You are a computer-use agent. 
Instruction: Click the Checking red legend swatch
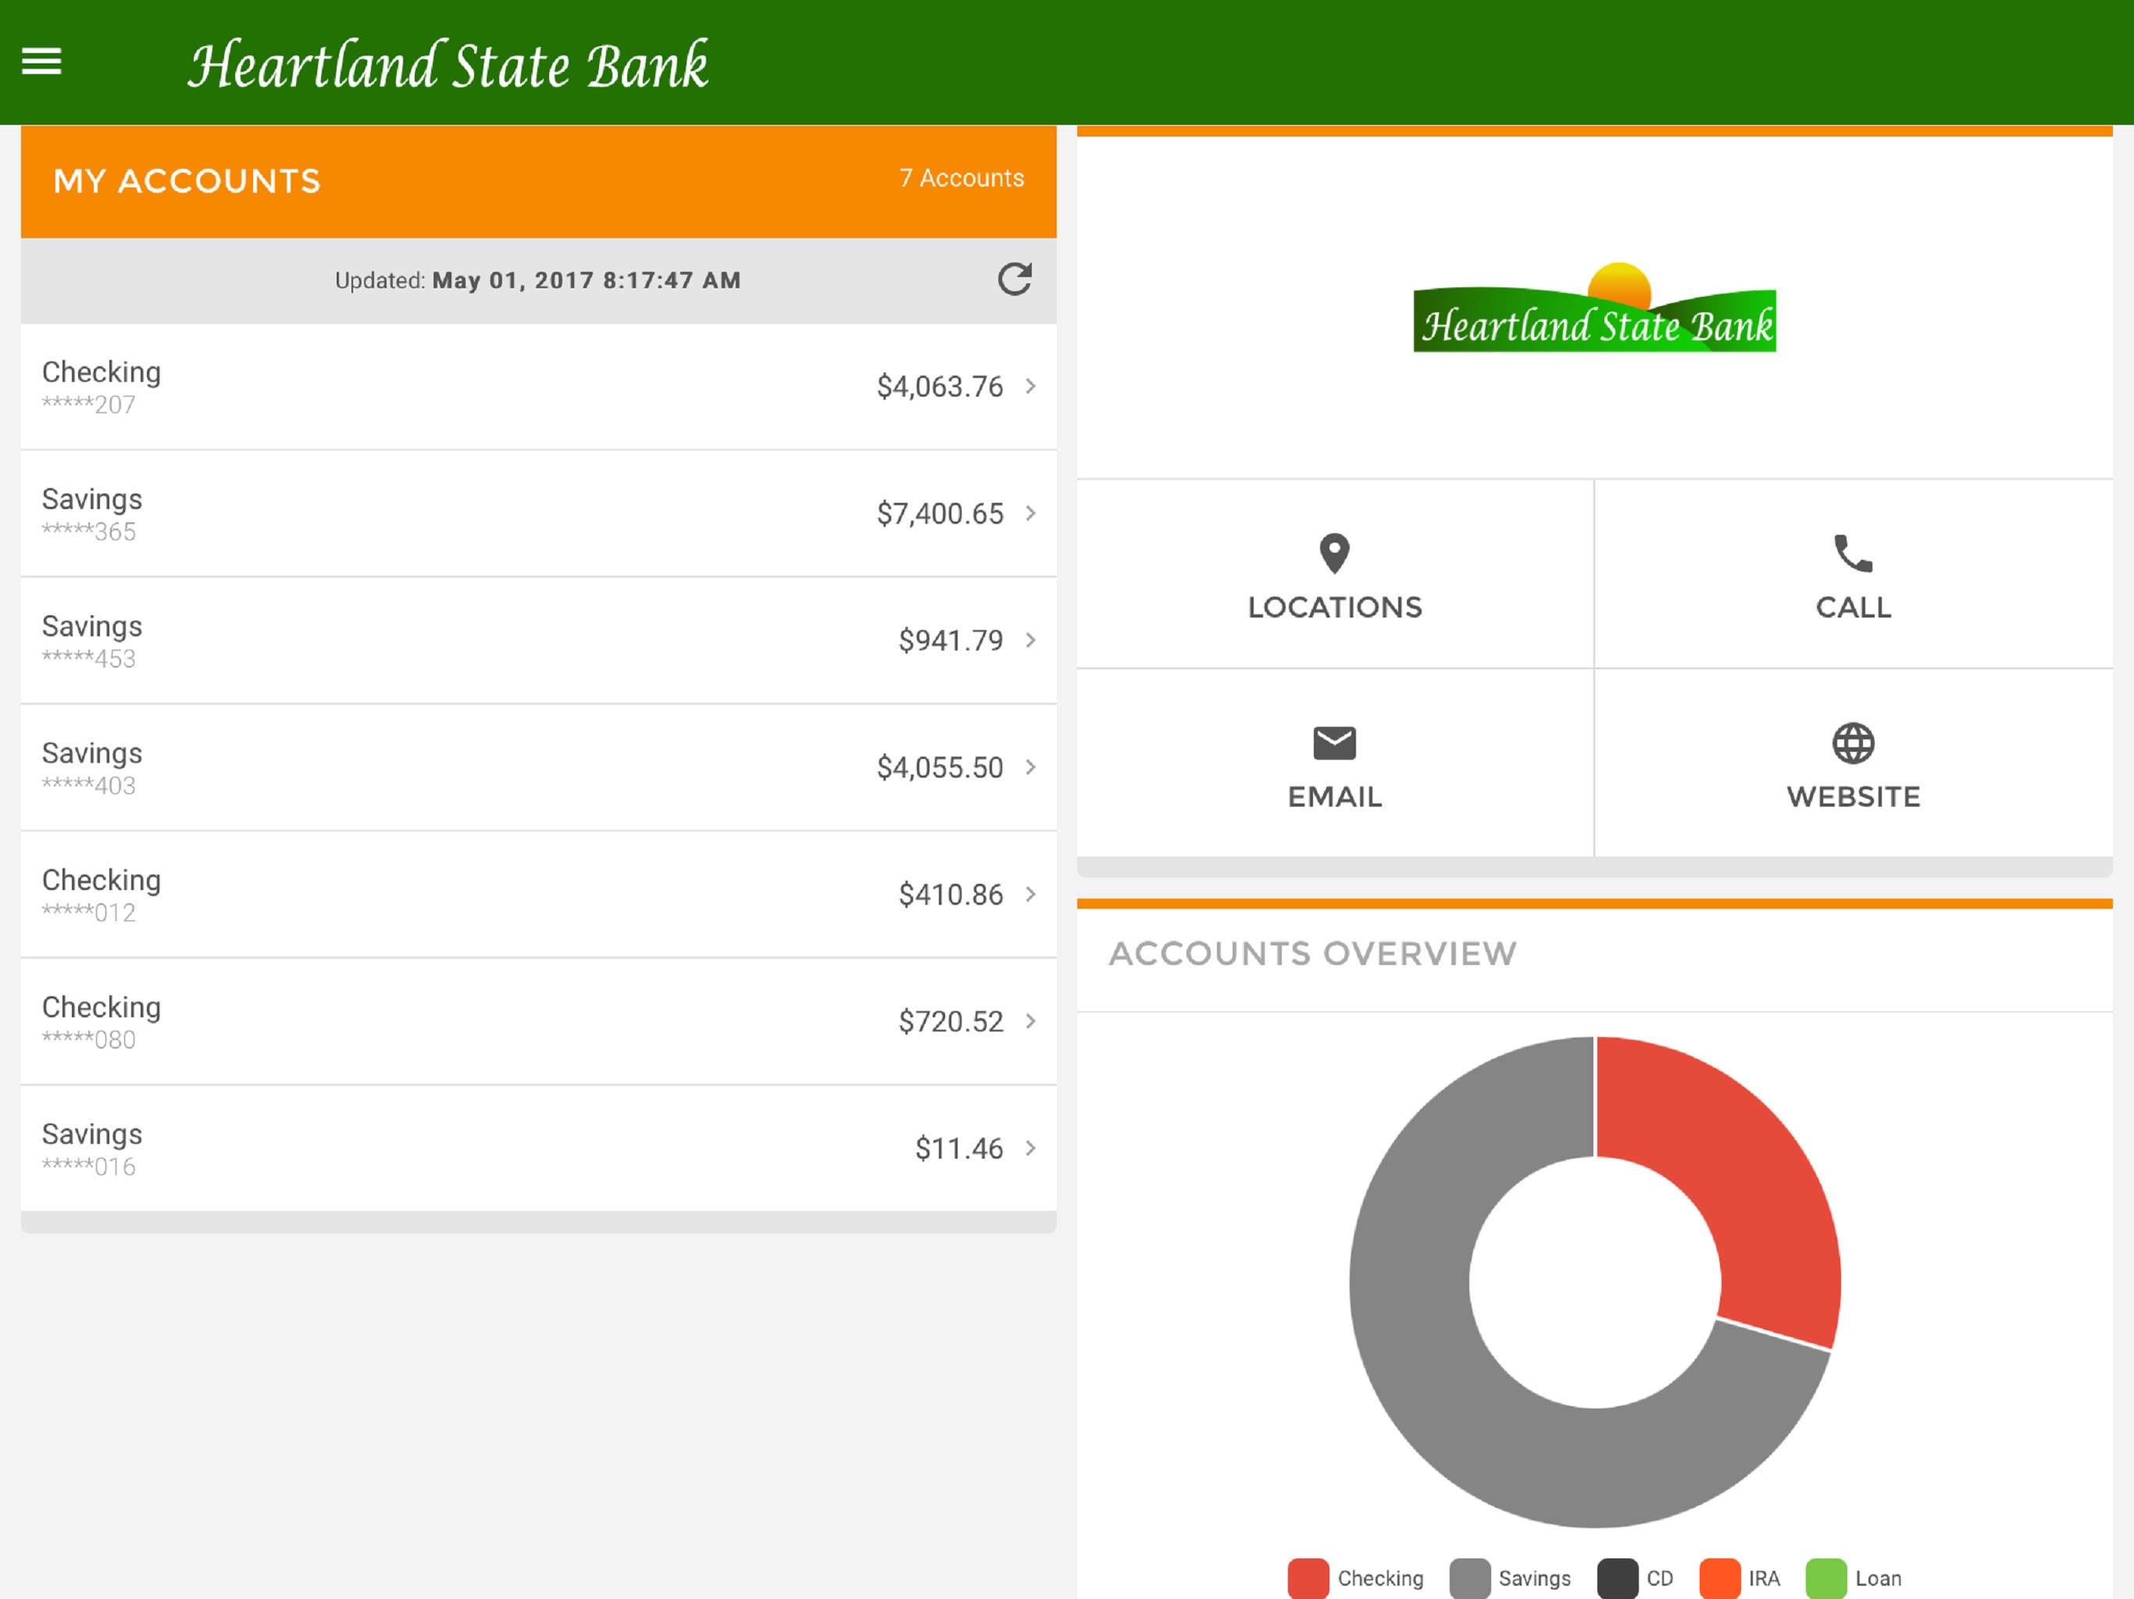(x=1308, y=1579)
